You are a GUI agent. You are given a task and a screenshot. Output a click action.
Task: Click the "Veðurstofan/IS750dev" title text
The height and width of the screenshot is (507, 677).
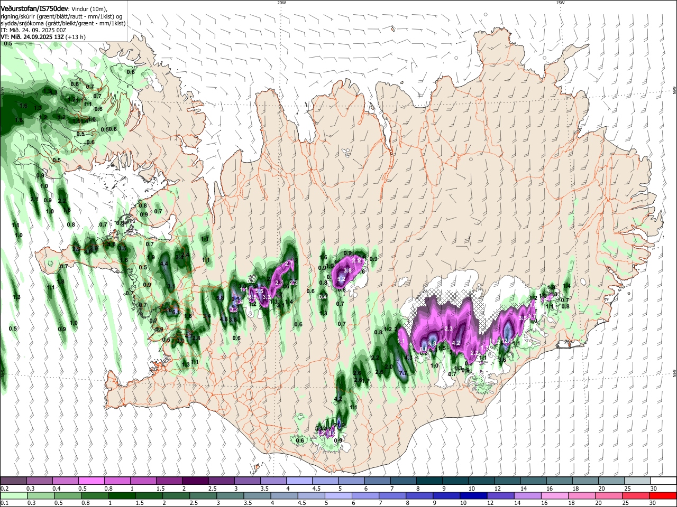[x=34, y=8]
